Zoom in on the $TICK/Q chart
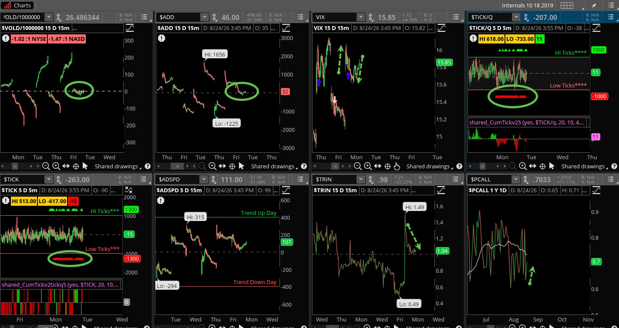 pos(522,166)
